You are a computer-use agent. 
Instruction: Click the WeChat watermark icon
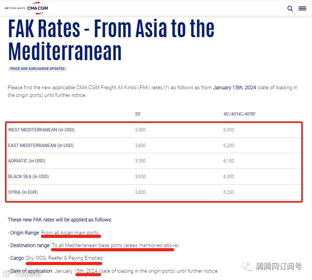pyautogui.click(x=247, y=266)
